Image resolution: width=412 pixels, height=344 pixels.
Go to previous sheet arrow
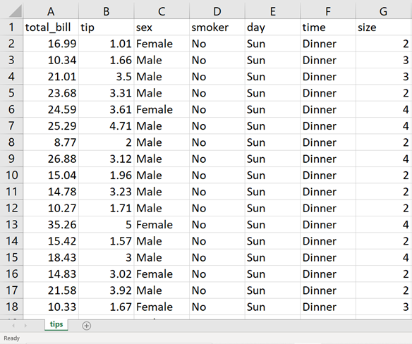click(13, 326)
